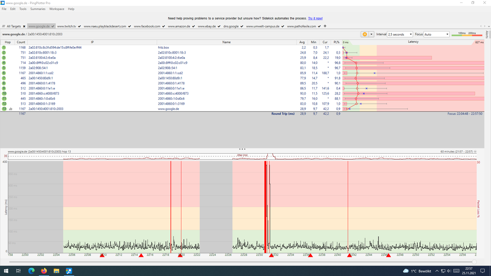Sort by the PL% column header
The height and width of the screenshot is (276, 491).
point(336,42)
